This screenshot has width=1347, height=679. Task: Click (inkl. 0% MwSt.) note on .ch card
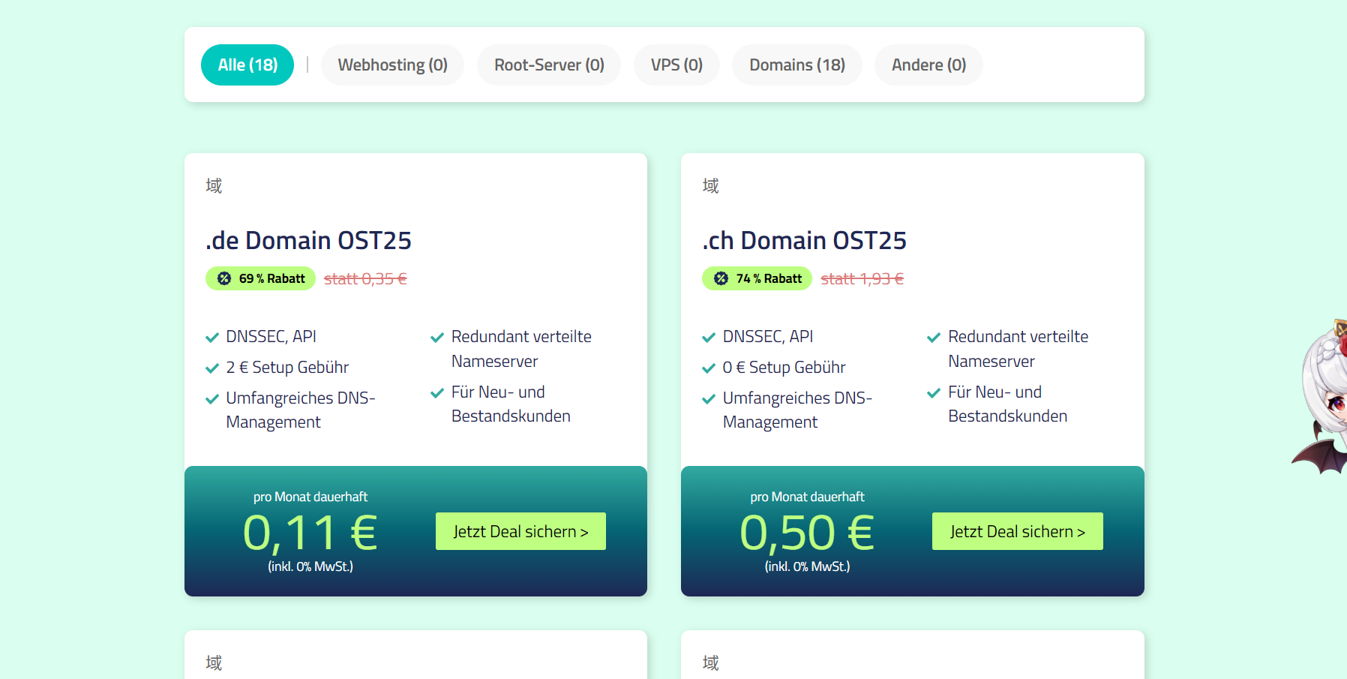807,566
